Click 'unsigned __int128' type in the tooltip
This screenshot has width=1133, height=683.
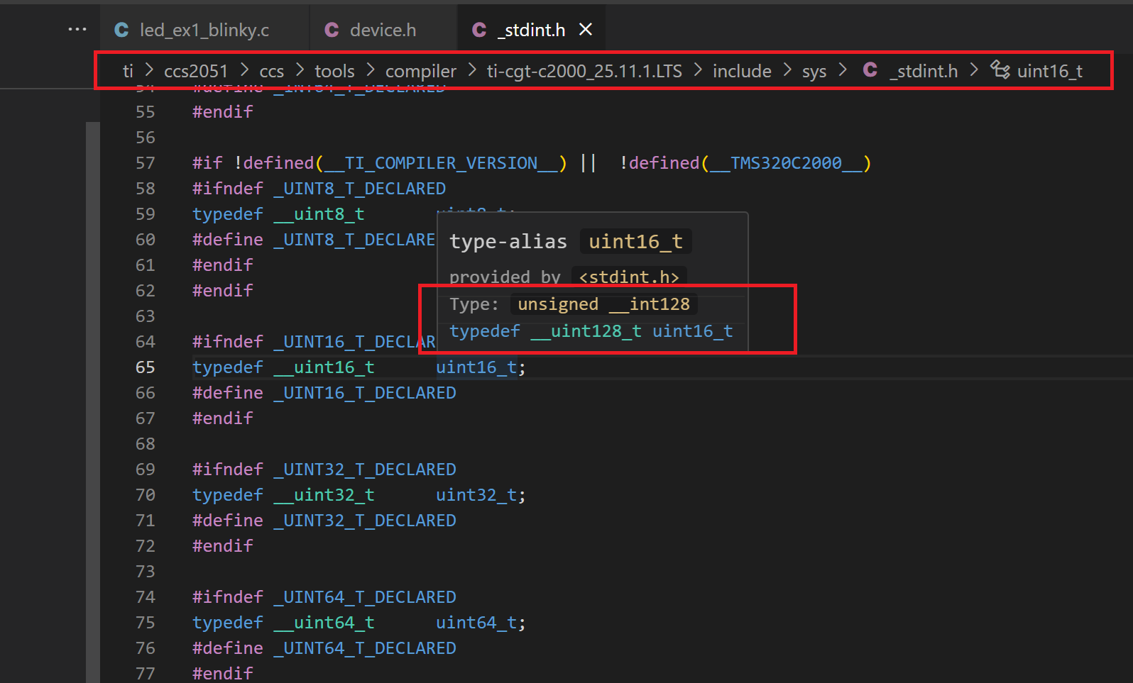pyautogui.click(x=603, y=304)
